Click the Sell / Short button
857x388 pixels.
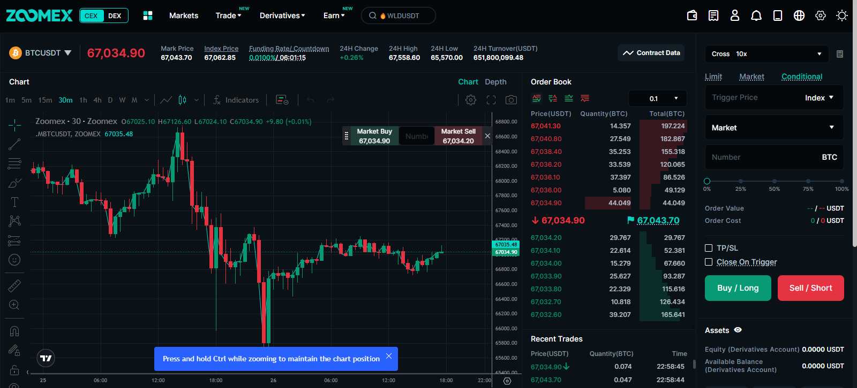pos(811,288)
